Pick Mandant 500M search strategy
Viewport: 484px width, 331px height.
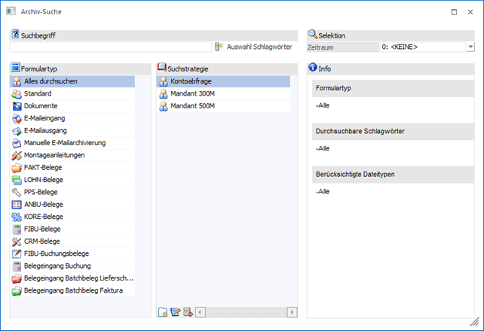193,106
